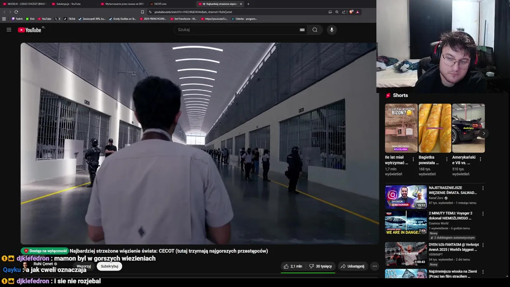Screen dimensions: 510x287
Task: Switch to the FACEIT.com tab
Action: tap(171, 4)
